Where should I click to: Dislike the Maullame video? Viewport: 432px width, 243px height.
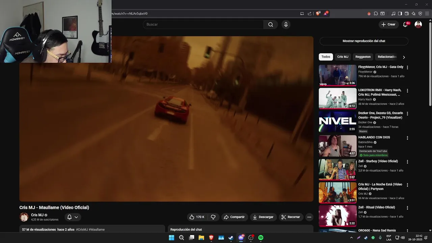coord(213,217)
